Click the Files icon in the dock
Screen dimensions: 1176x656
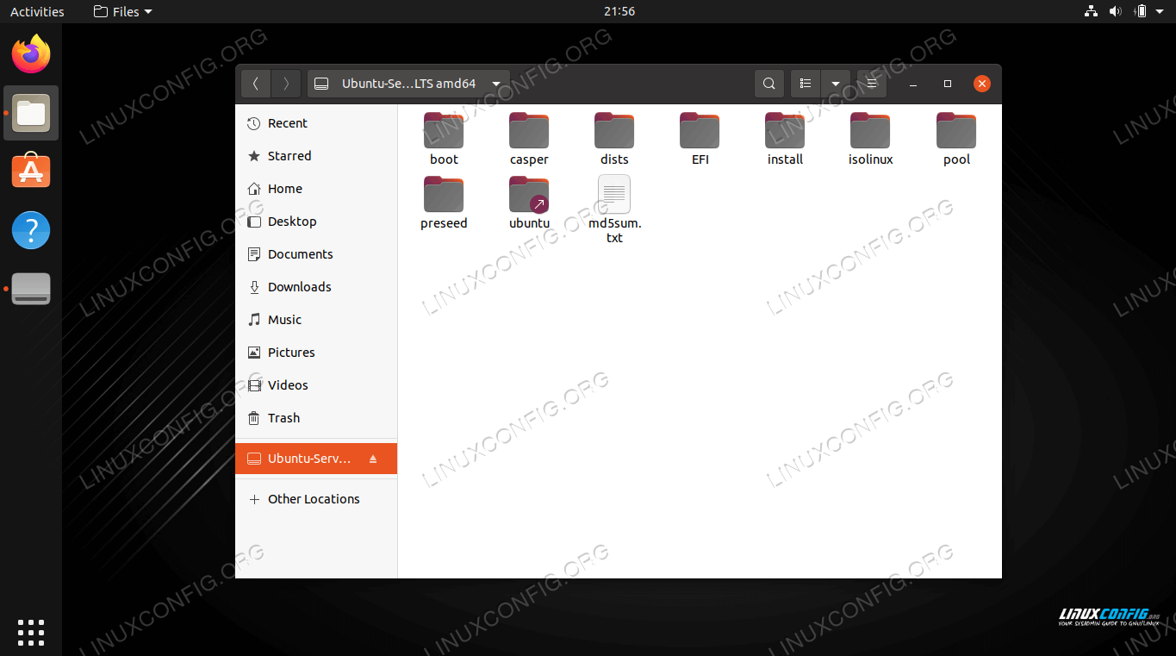(31, 113)
